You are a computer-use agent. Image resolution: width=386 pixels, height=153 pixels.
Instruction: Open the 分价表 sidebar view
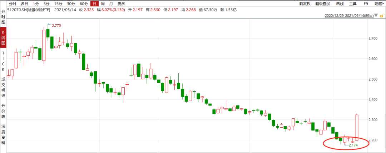(3, 111)
